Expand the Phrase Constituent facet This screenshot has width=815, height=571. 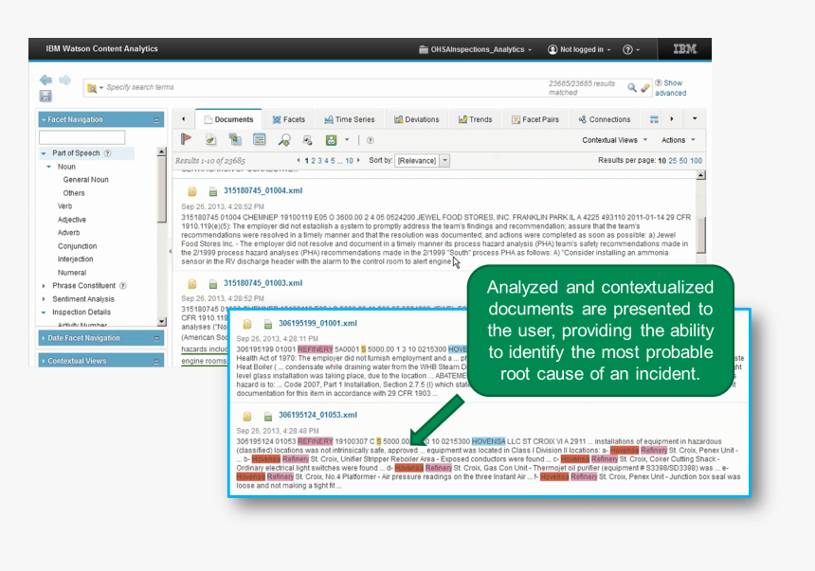point(44,286)
